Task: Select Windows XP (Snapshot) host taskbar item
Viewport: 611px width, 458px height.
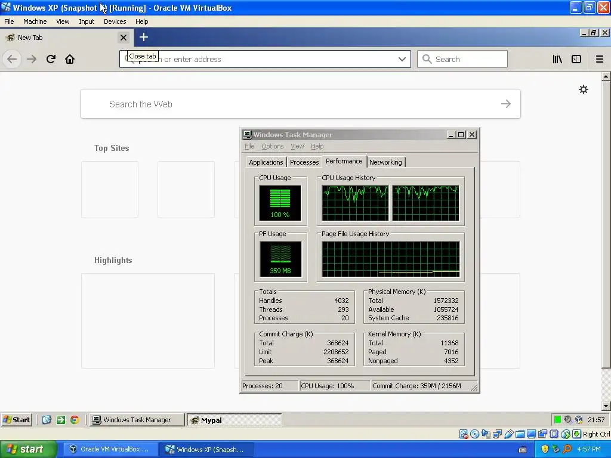Action: (206, 449)
